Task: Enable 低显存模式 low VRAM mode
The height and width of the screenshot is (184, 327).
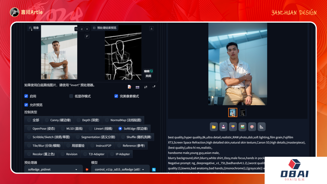Action: pyautogui.click(x=71, y=96)
